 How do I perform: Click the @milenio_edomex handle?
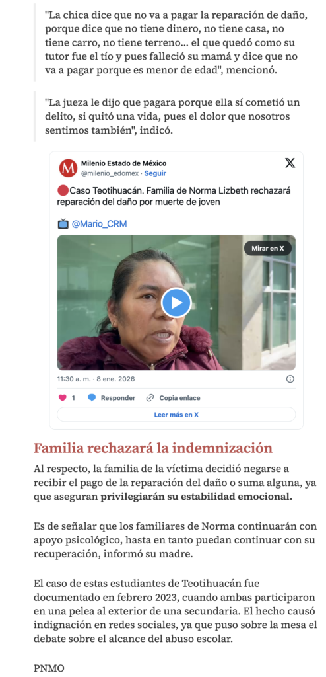(x=110, y=173)
